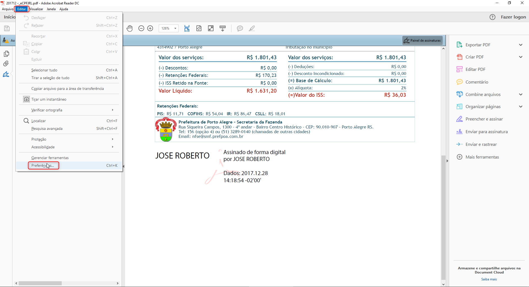This screenshot has height=287, width=529.
Task: Click the zoom in plus icon
Action: 150,28
